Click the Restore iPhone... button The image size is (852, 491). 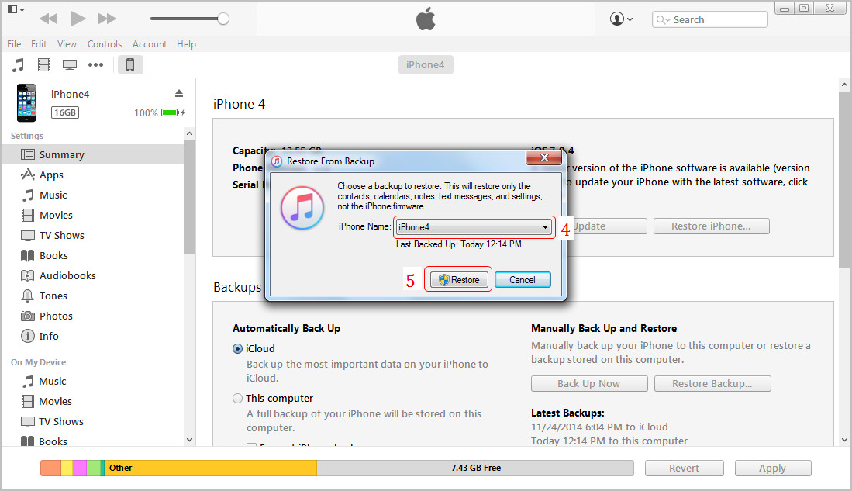tap(711, 226)
